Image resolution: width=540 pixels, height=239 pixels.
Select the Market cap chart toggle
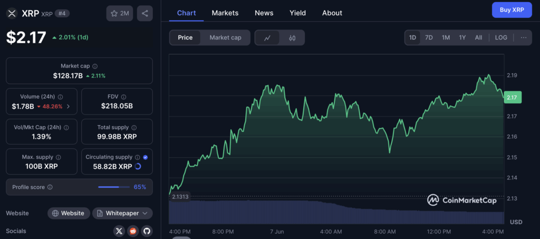[225, 37]
